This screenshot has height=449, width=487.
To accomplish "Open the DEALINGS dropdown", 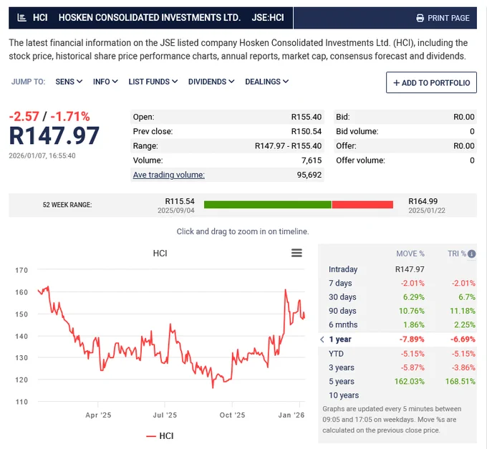I will coord(267,82).
